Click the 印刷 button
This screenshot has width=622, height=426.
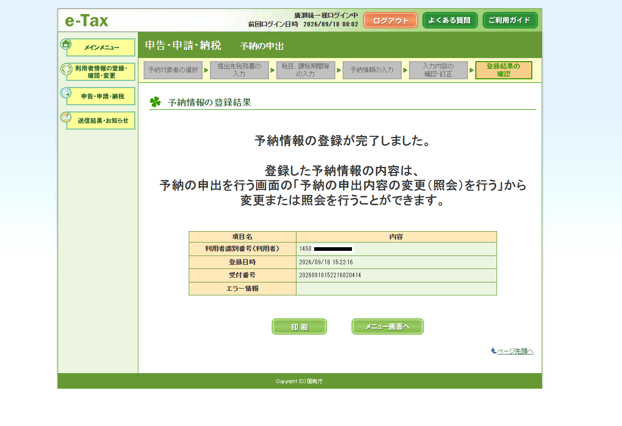299,326
